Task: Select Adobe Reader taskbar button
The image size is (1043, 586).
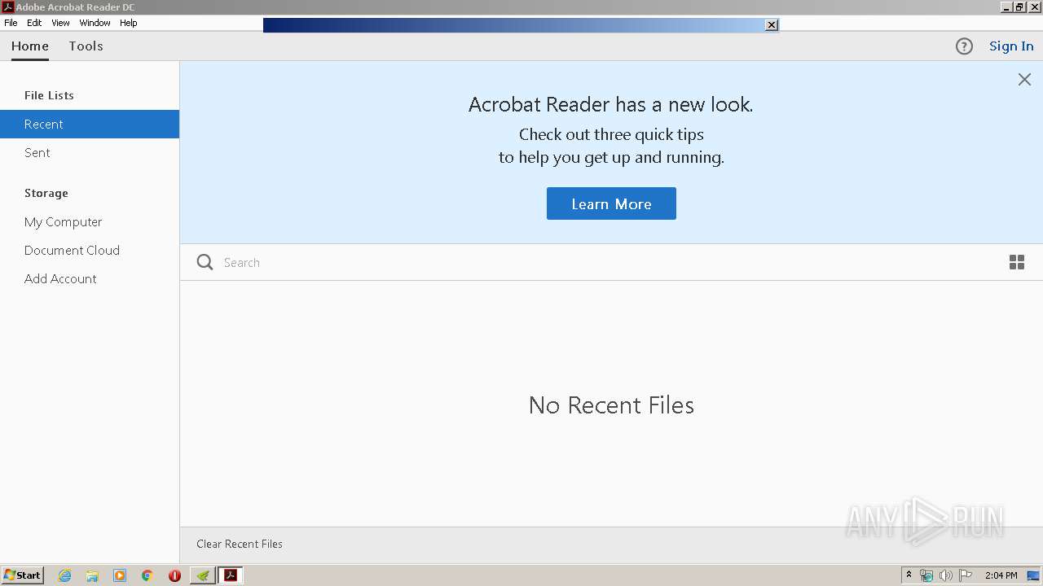Action: [x=231, y=575]
